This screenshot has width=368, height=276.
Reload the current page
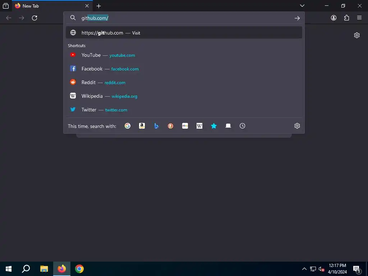[34, 18]
